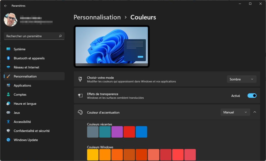Viewport: 266px width, 161px height.
Task: Go to Accessibilité settings
Action: pos(34,122)
